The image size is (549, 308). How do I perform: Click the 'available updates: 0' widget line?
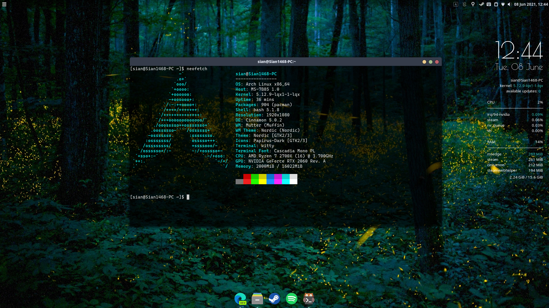pos(523,91)
